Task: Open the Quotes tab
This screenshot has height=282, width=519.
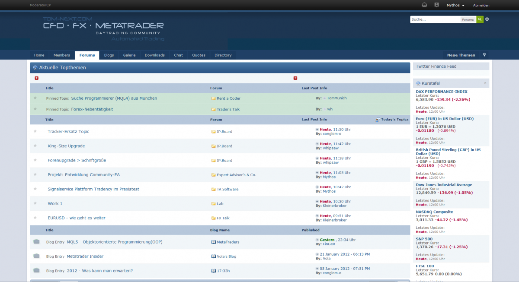Action: coord(199,55)
